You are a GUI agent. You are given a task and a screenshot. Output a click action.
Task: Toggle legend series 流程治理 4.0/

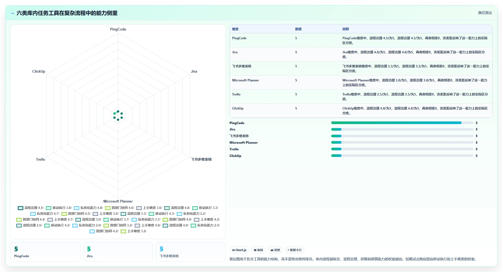(176, 225)
